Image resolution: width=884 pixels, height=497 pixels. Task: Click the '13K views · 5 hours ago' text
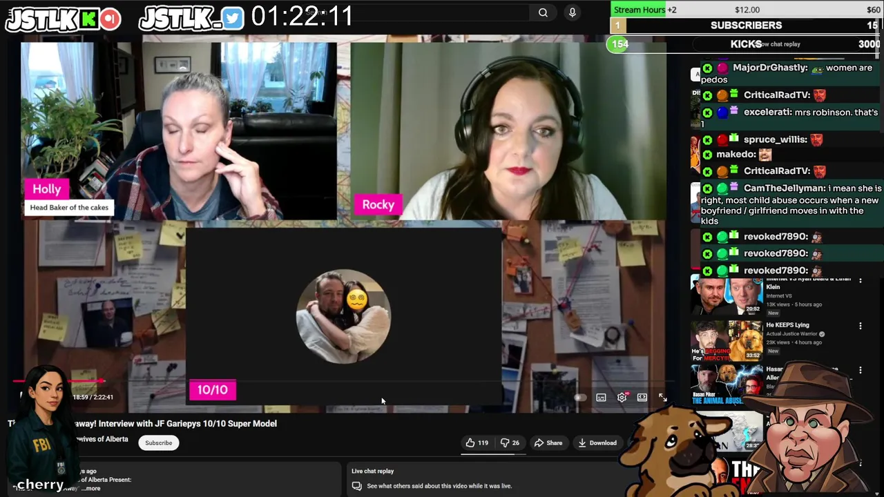click(794, 304)
